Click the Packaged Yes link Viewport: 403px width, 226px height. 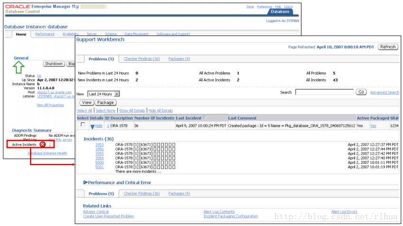coord(373,126)
